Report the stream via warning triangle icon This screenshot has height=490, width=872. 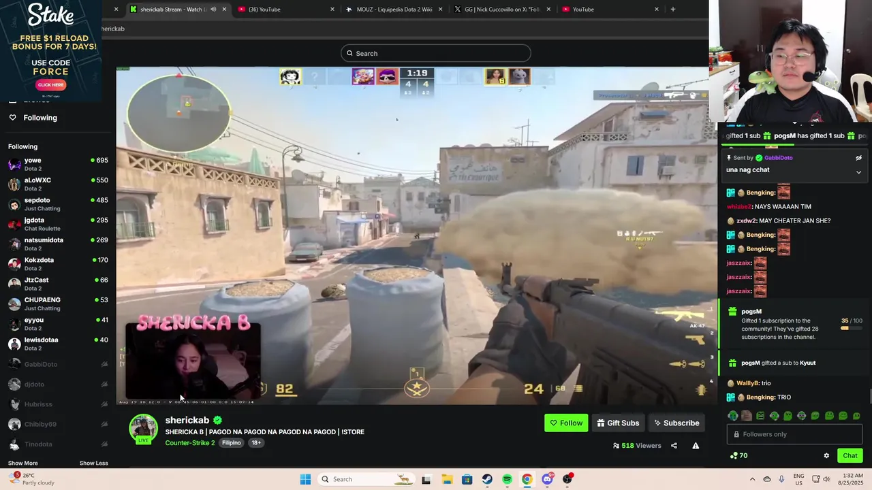click(696, 446)
